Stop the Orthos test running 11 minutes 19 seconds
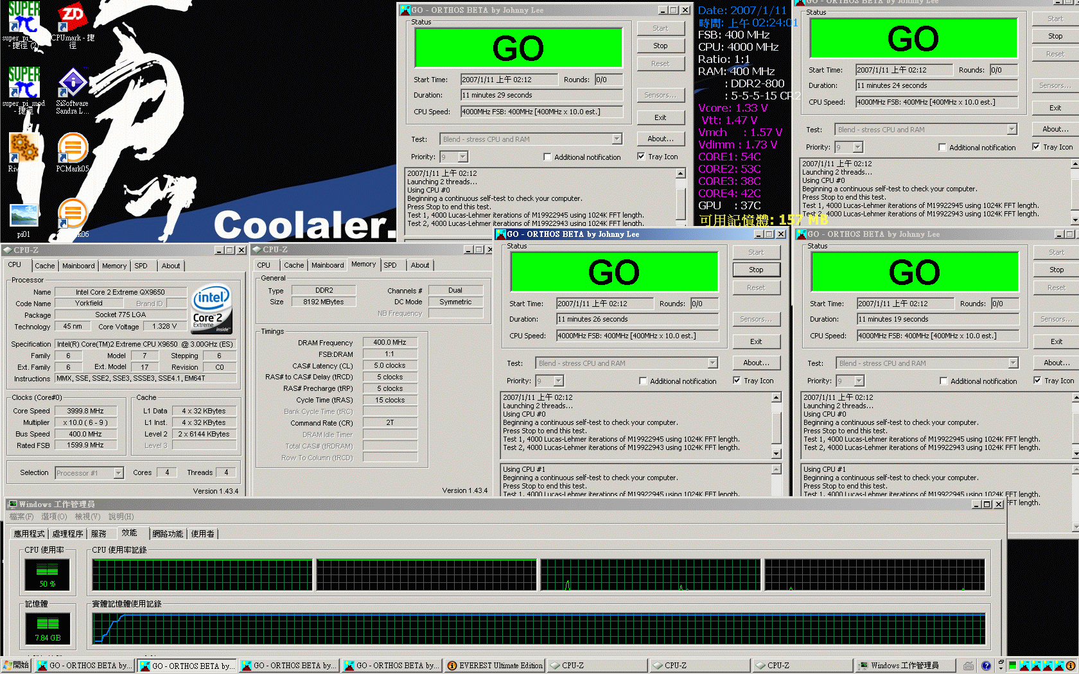 (1057, 270)
